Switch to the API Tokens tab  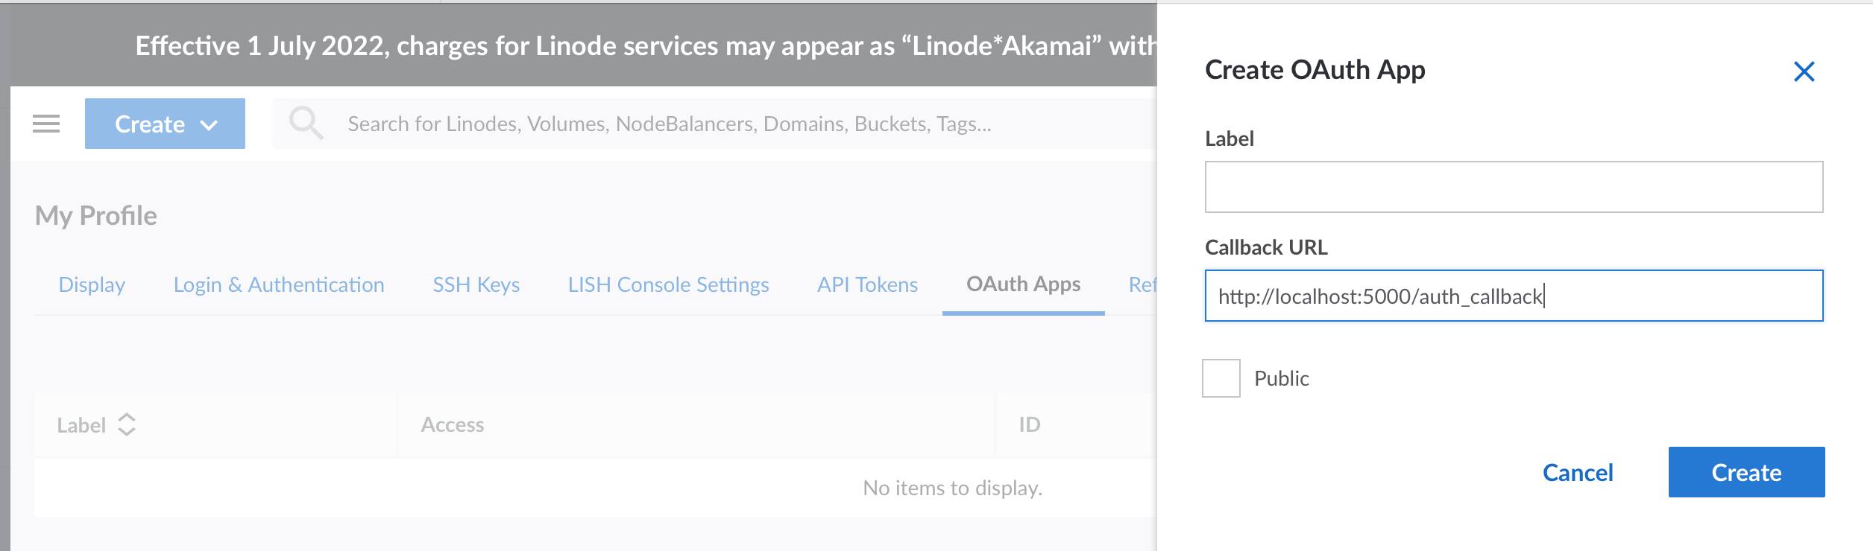click(x=867, y=284)
